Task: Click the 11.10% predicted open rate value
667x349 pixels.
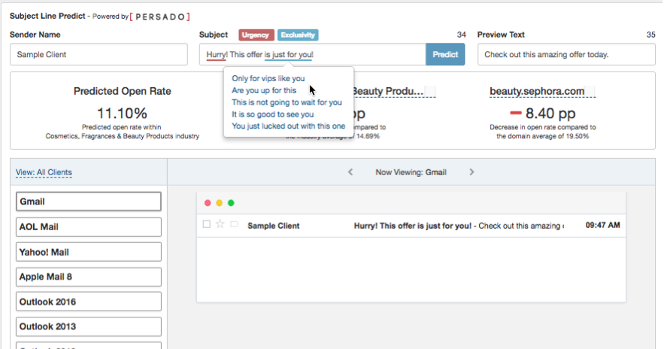Action: (x=122, y=114)
